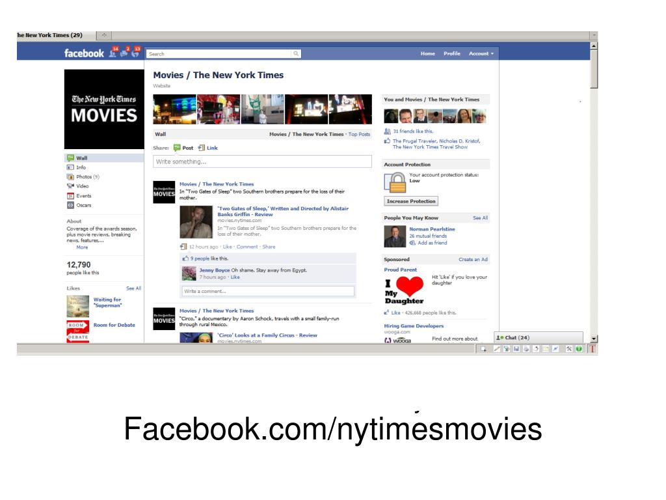This screenshot has height=500, width=666.
Task: Click '31 friends like this' text
Action: point(413,132)
